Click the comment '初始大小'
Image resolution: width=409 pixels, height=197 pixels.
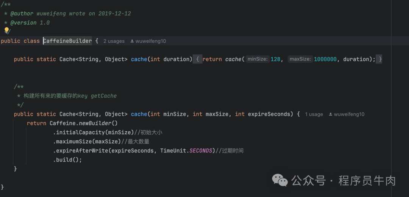coord(148,132)
